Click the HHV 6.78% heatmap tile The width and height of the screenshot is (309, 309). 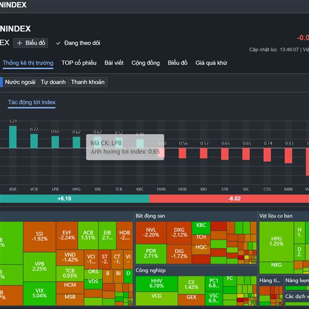click(x=157, y=284)
